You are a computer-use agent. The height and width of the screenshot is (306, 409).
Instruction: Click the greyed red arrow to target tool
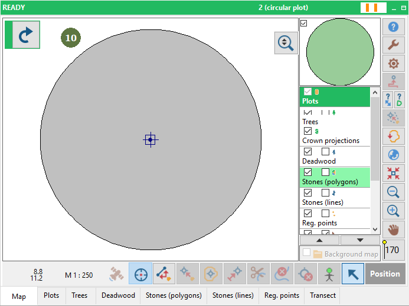tap(235, 274)
